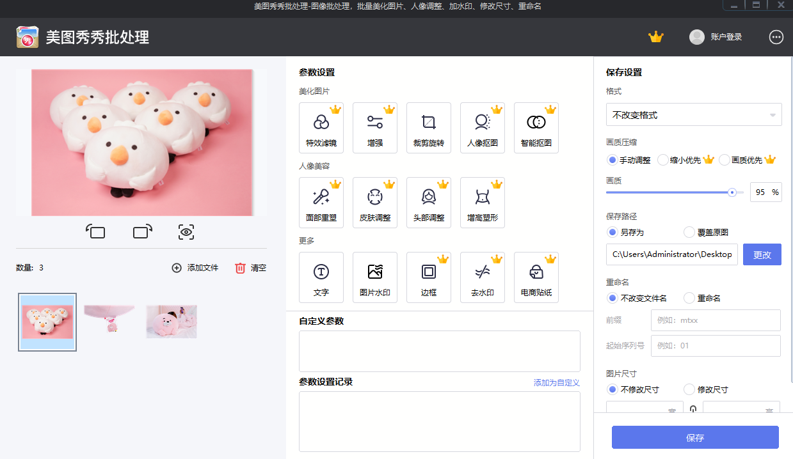Select the first thumbnail with bird plushies

(x=47, y=322)
